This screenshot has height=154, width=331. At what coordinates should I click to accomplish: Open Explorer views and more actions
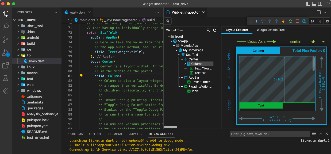point(55,12)
